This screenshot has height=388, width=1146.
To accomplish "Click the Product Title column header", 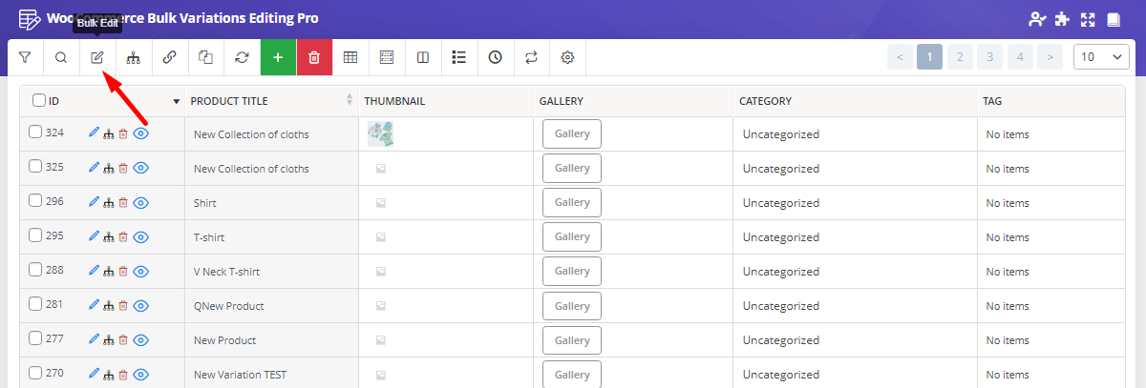I will (229, 101).
